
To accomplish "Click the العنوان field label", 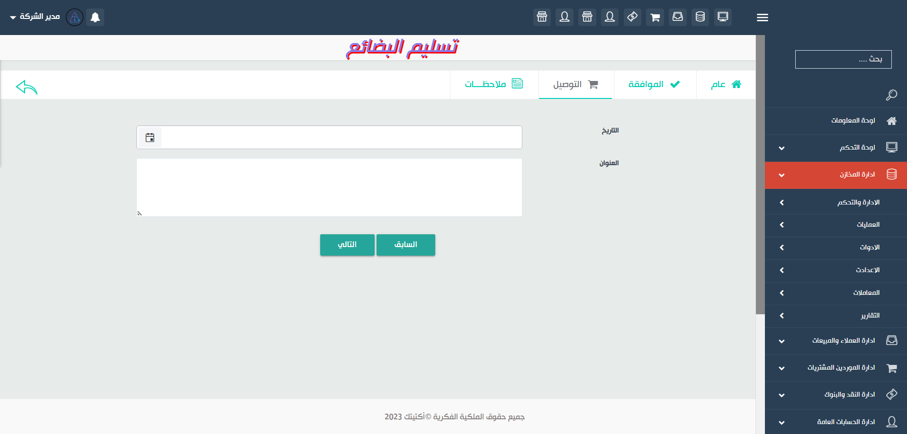I will [609, 163].
